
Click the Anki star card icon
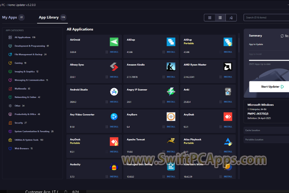pyautogui.click(x=228, y=92)
